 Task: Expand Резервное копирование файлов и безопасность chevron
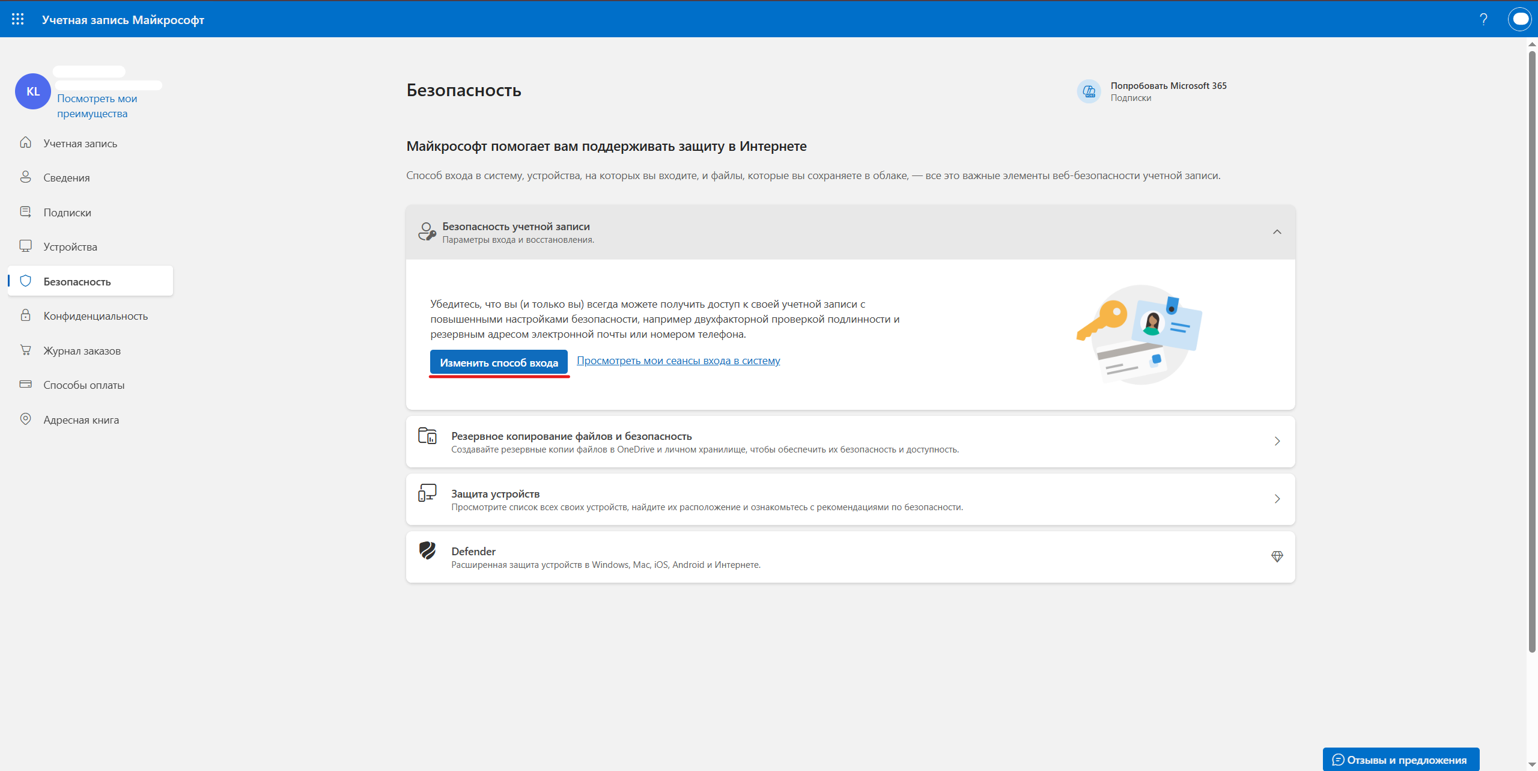point(1277,441)
